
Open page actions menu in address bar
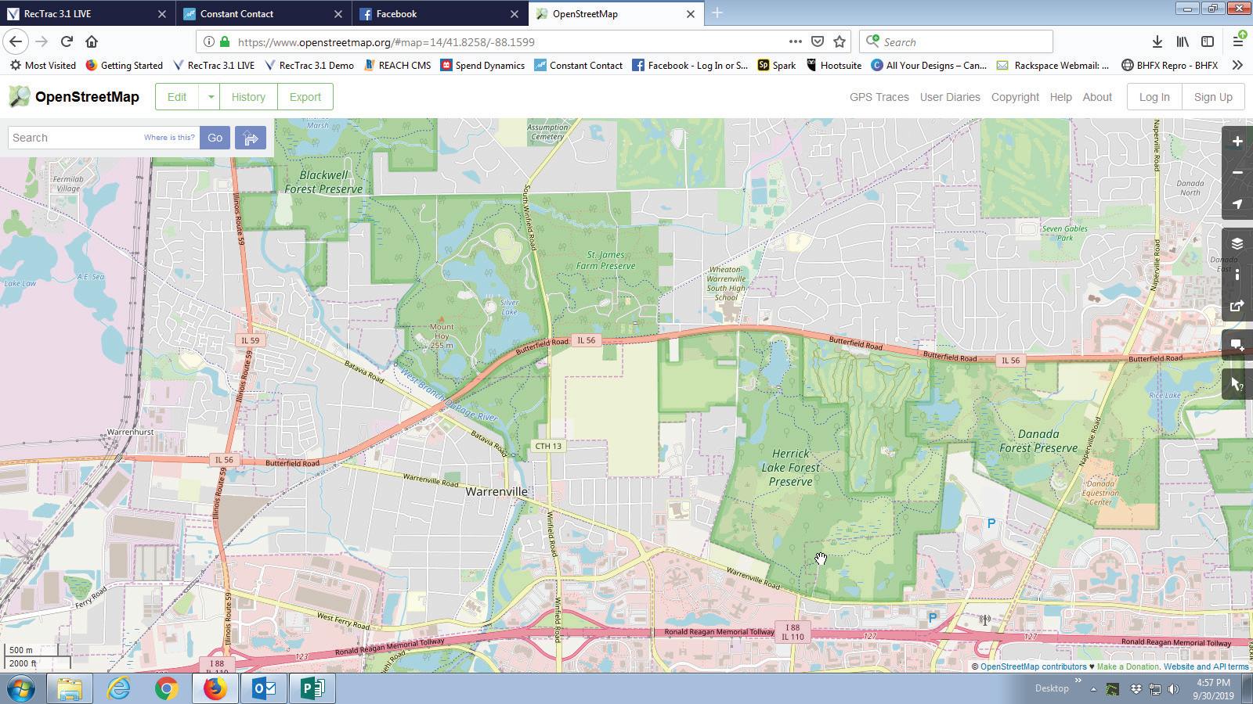(x=795, y=41)
